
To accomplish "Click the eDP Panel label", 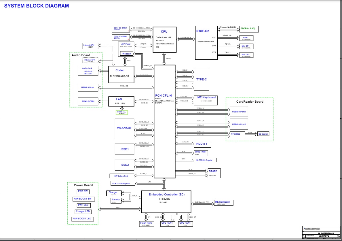I will tap(126, 44).
